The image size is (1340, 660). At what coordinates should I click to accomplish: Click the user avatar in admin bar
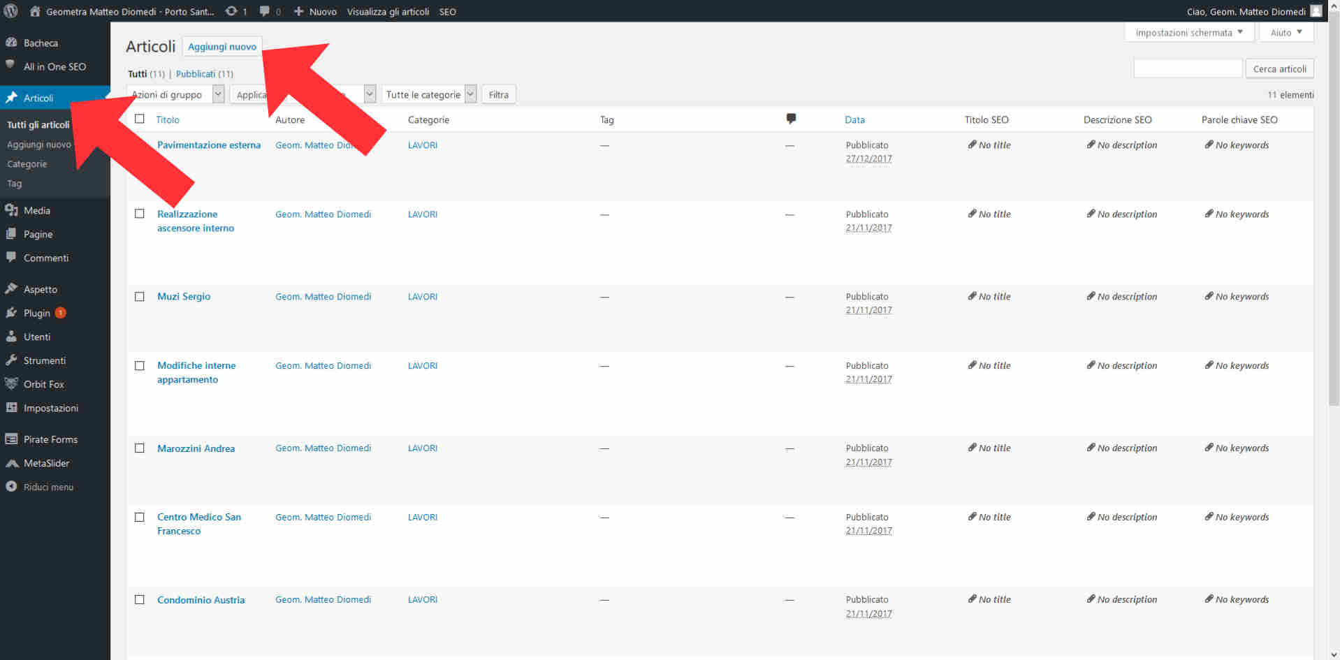point(1316,11)
